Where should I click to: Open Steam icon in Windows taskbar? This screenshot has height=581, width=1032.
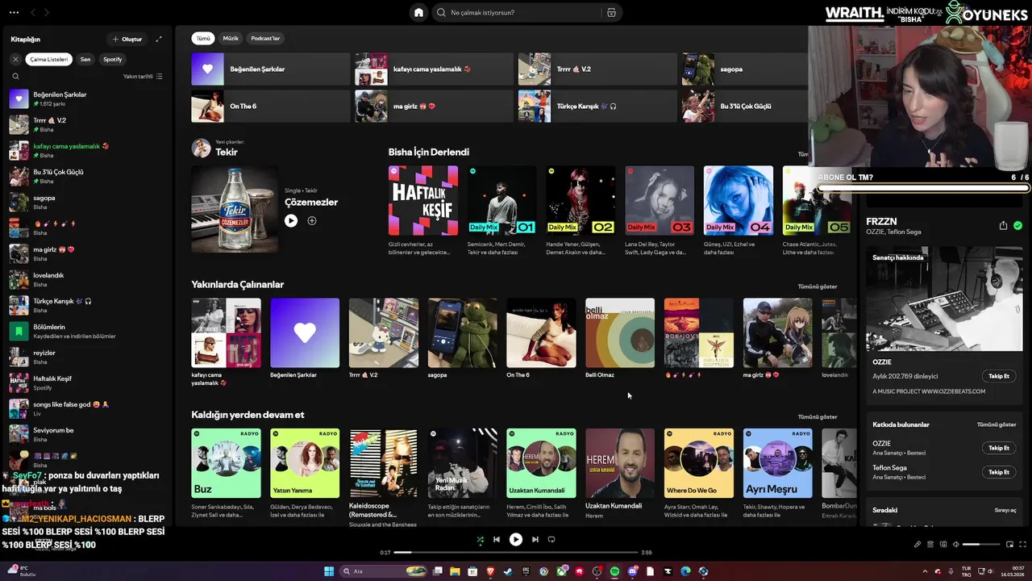508,571
